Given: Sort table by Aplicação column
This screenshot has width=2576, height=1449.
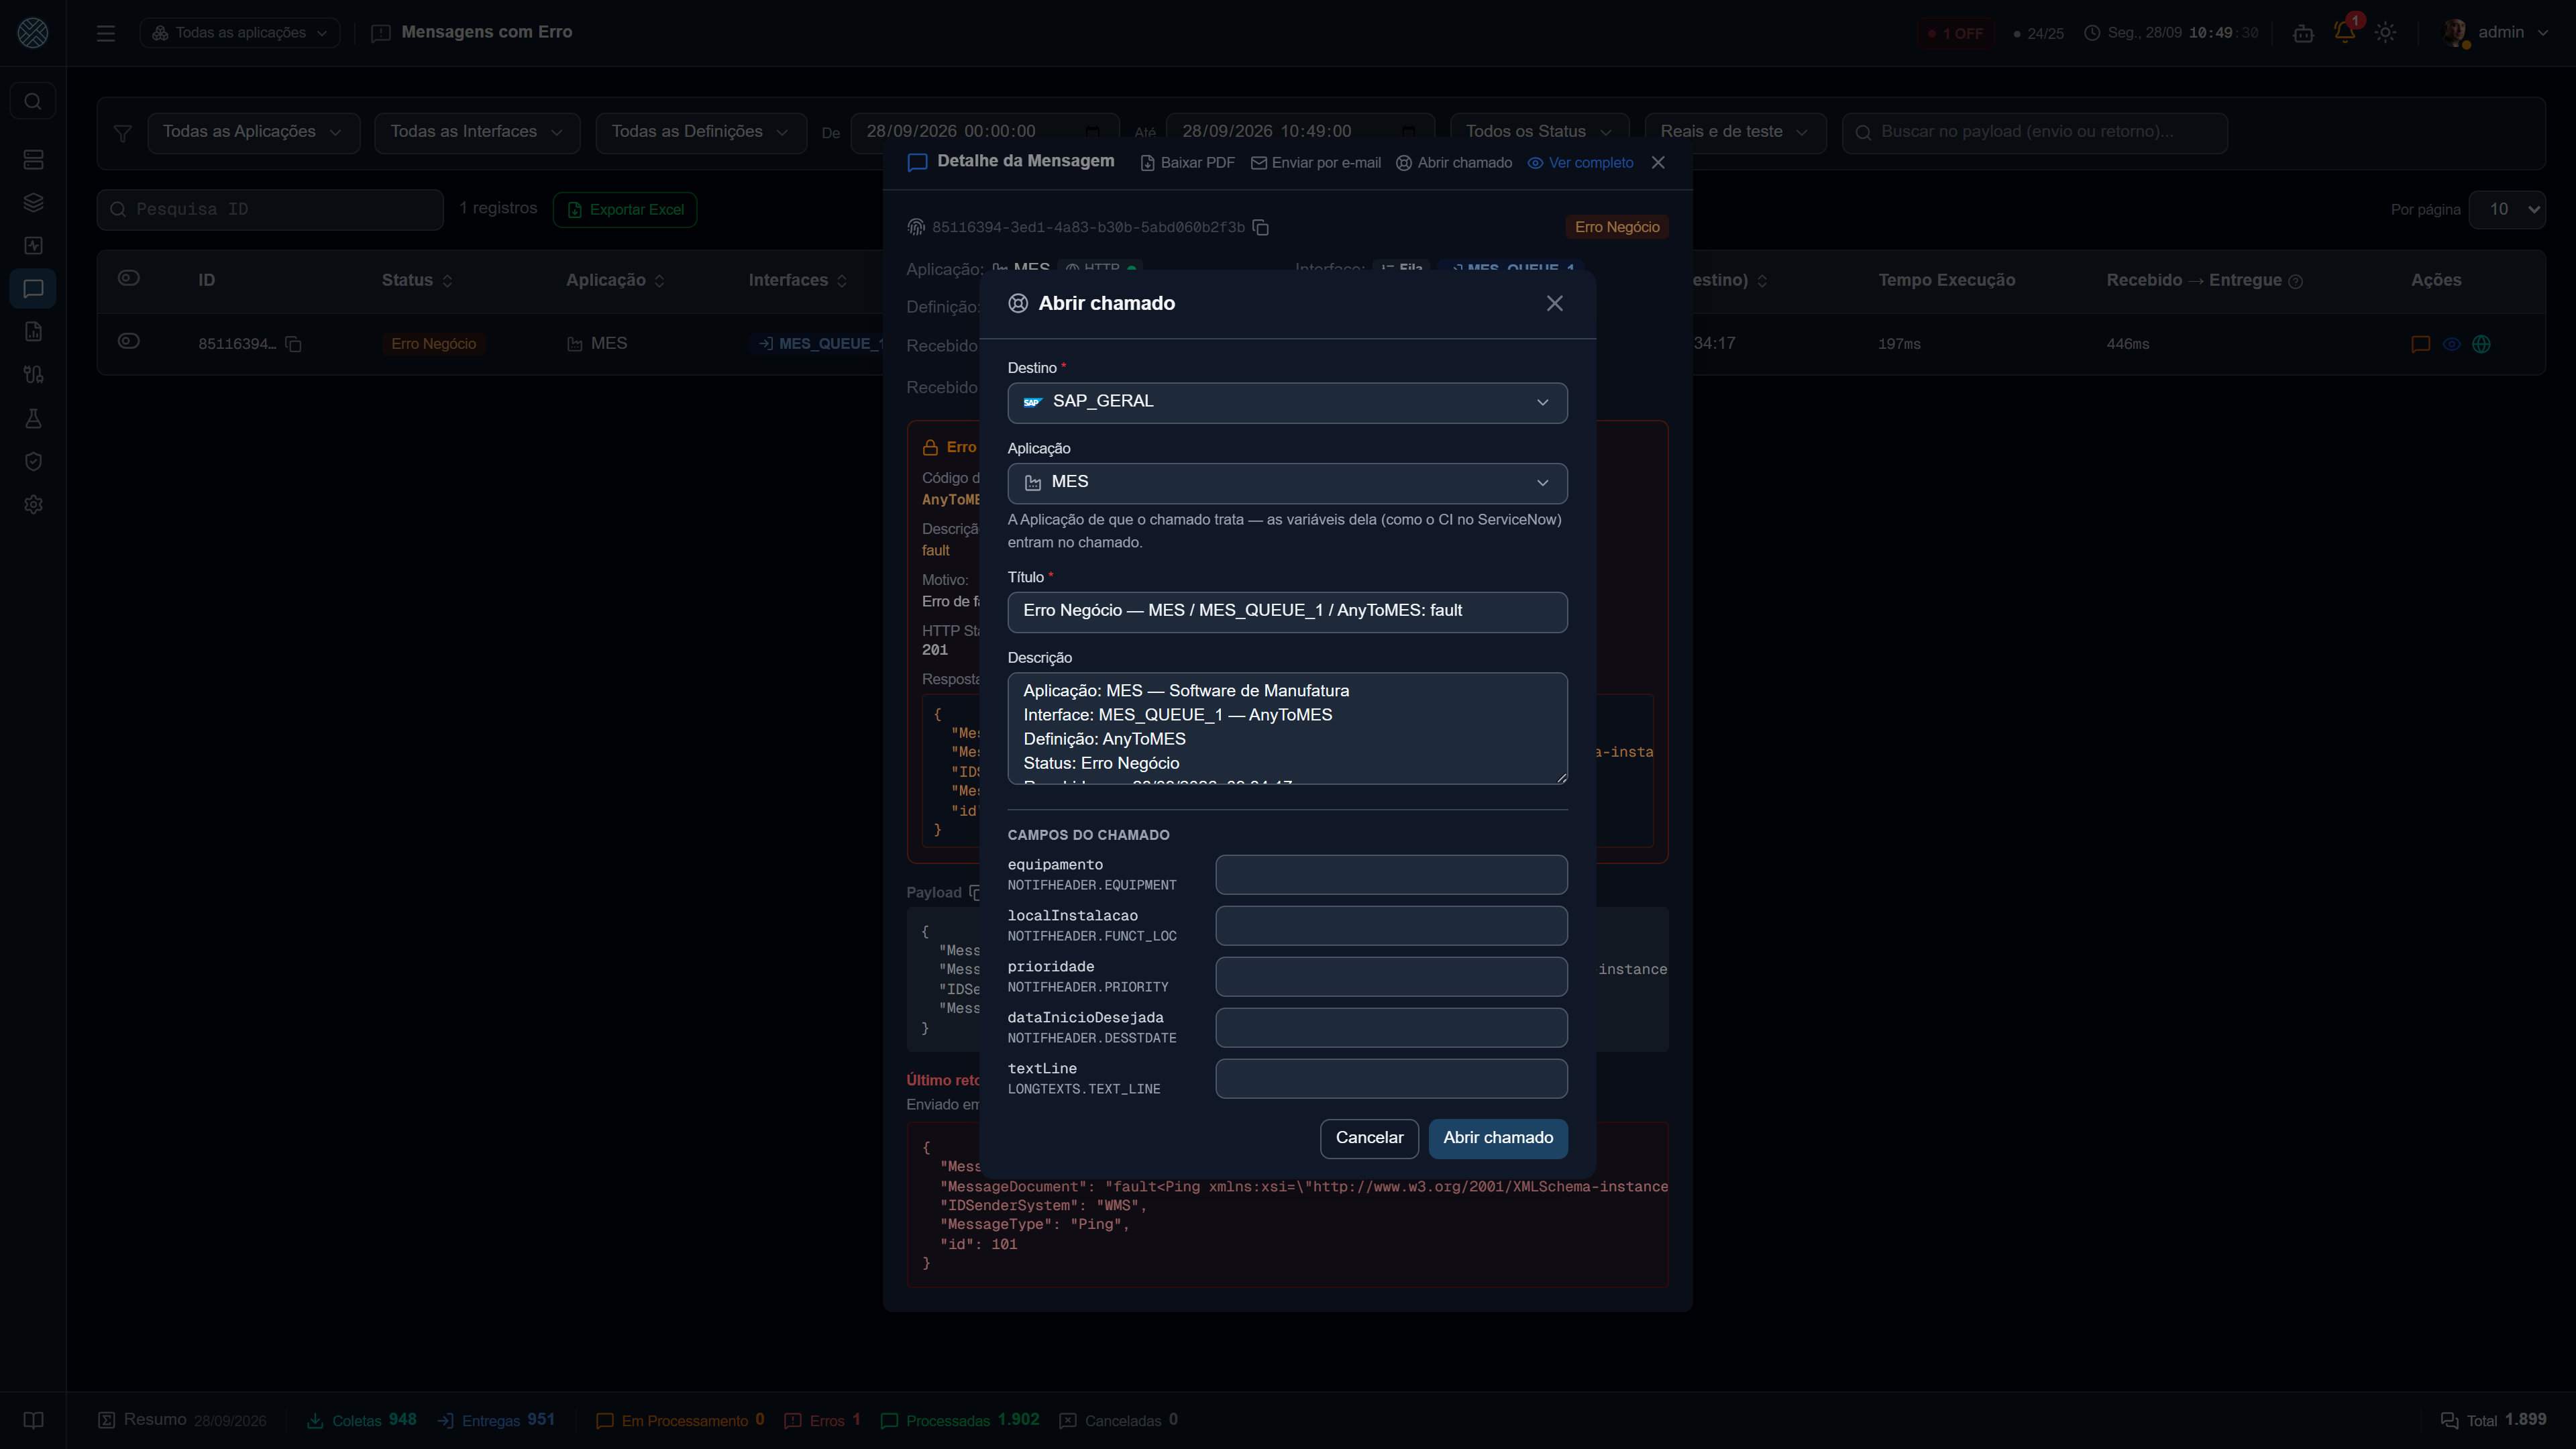Looking at the screenshot, I should pyautogui.click(x=615, y=280).
